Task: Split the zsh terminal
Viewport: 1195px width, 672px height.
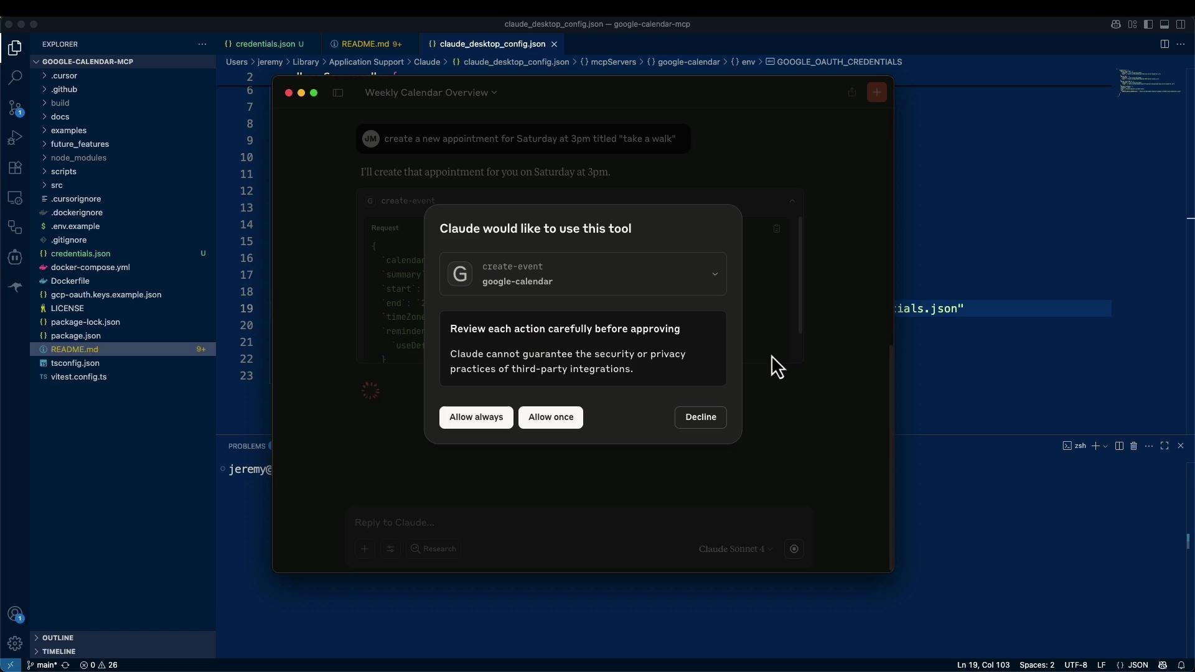Action: 1119,446
